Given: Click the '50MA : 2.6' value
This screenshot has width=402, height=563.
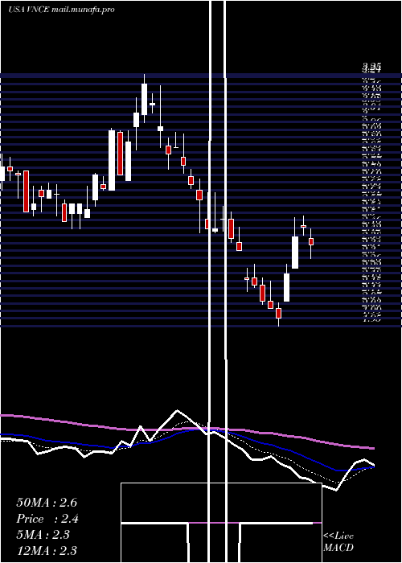Looking at the screenshot, I should [47, 503].
